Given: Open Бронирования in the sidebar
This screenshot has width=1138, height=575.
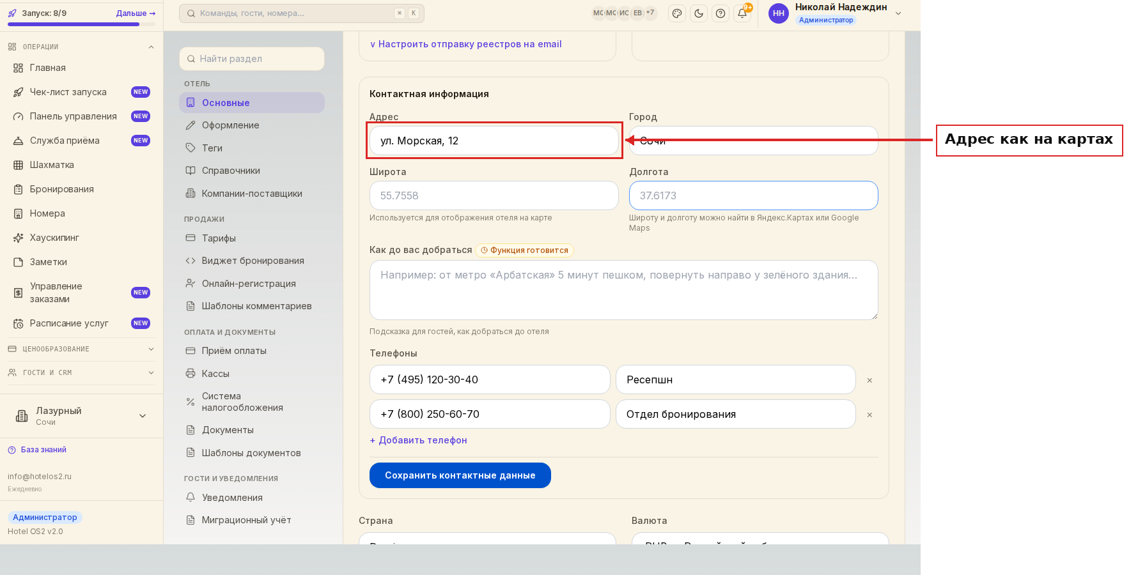Looking at the screenshot, I should pos(81,189).
